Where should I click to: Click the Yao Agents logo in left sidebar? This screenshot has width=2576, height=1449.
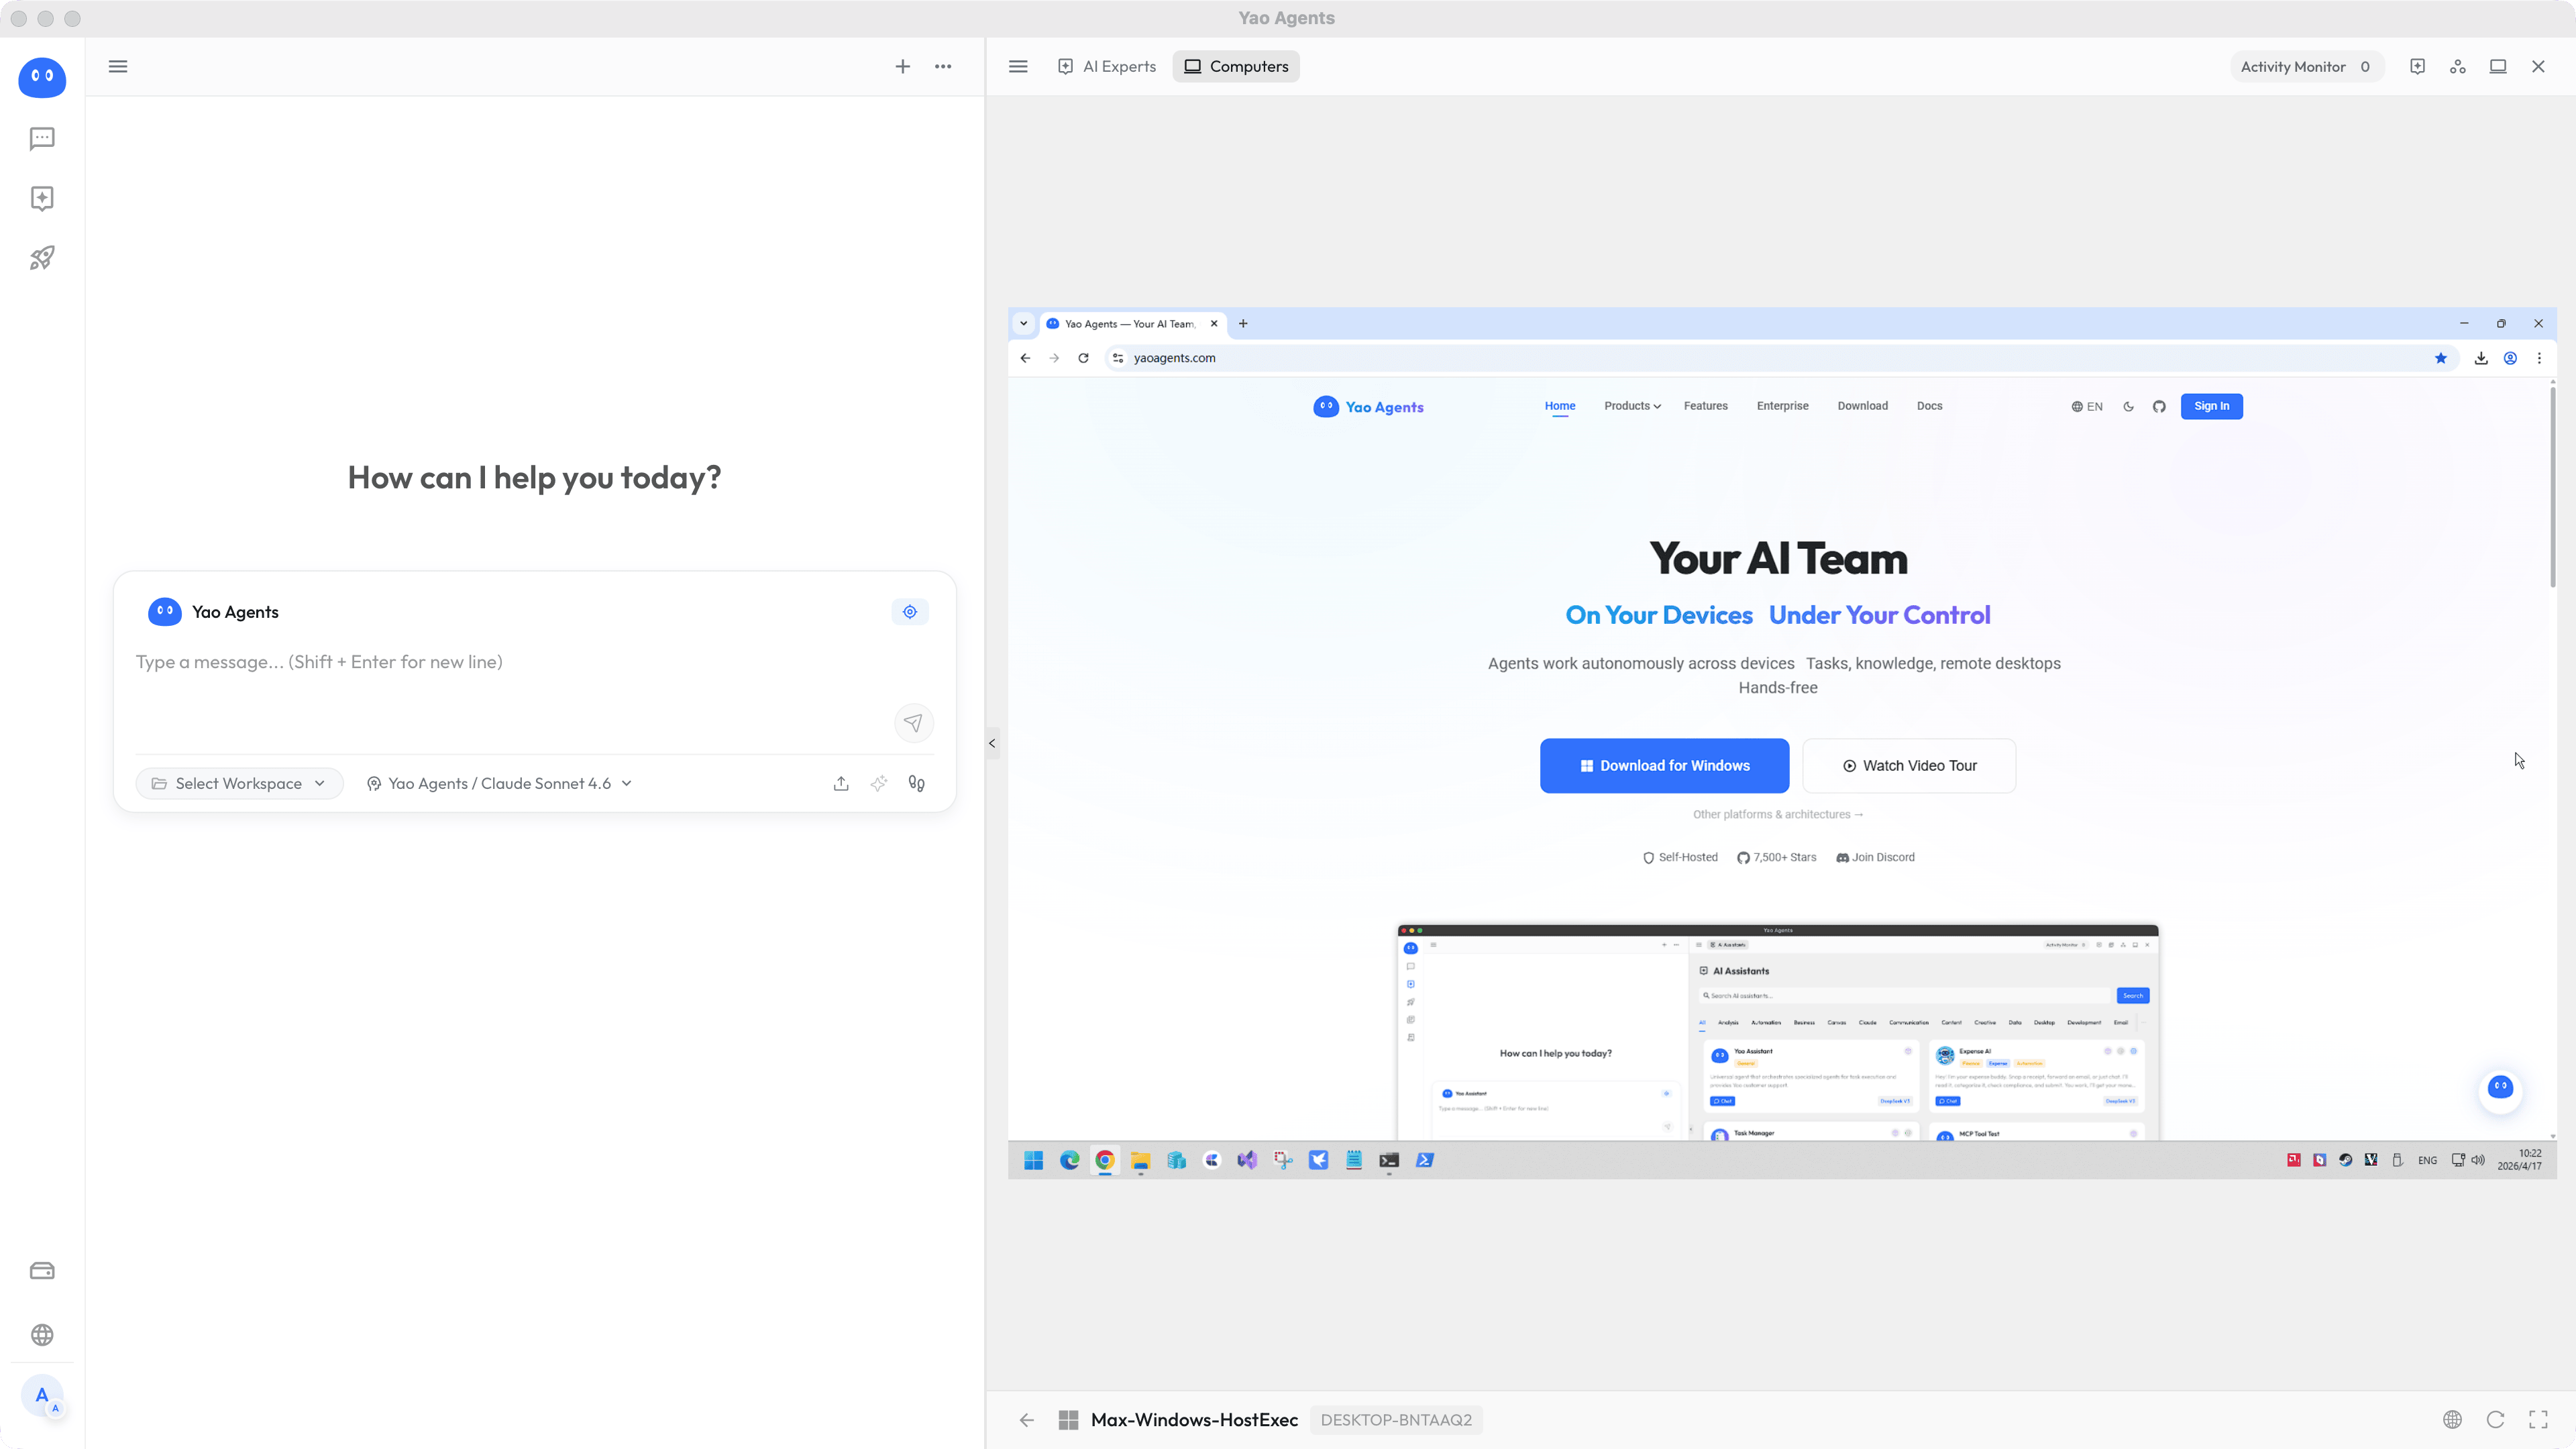coord(42,77)
